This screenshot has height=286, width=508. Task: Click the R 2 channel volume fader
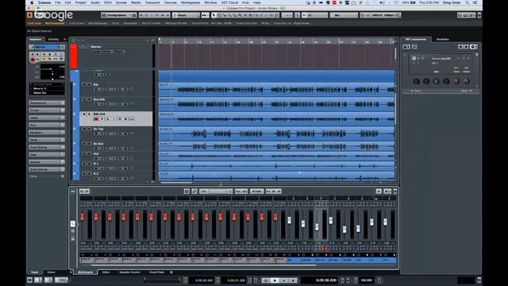click(385, 222)
